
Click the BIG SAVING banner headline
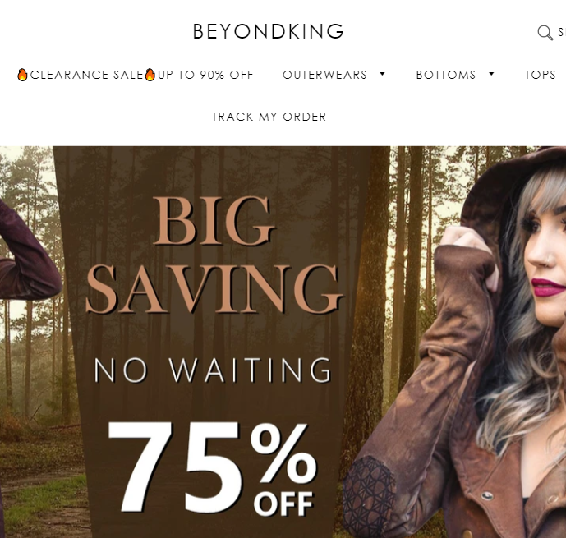click(x=214, y=255)
